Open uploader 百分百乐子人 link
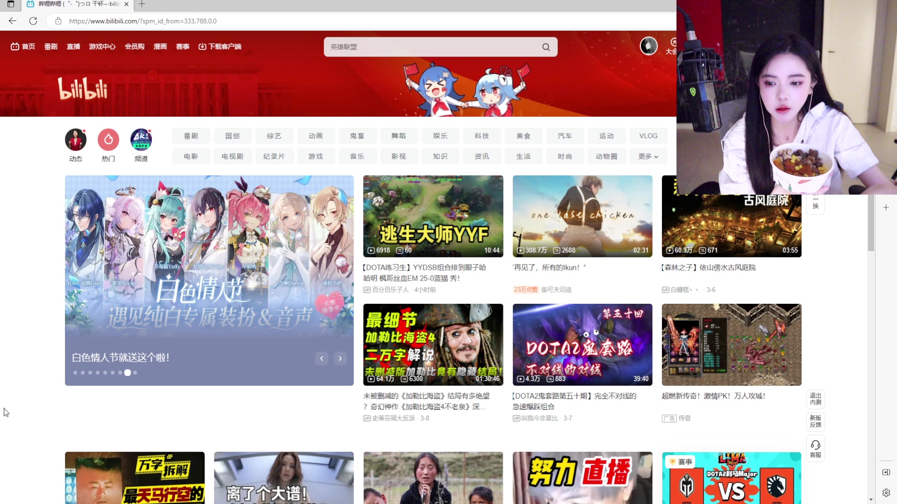The image size is (897, 504). pyautogui.click(x=390, y=290)
